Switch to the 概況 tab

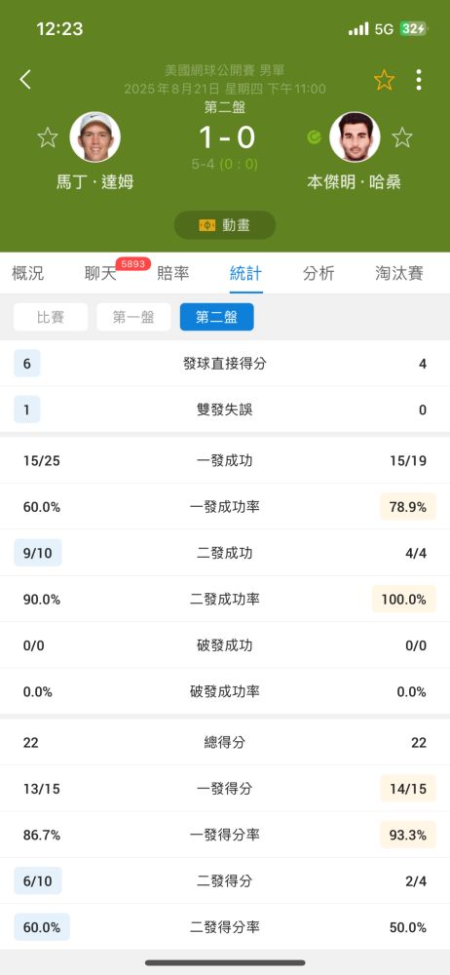coord(28,273)
